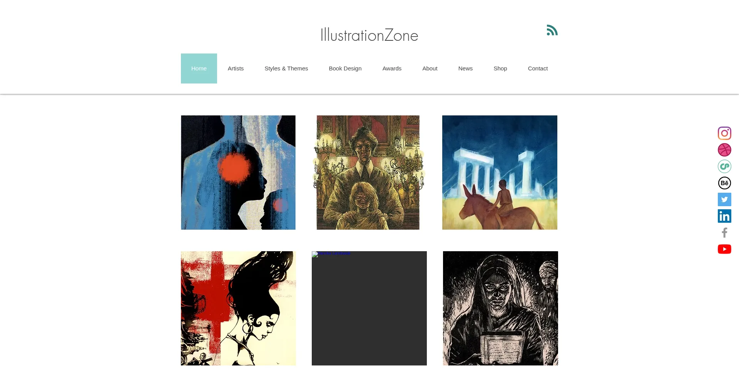Viewport: 739px width, 382px height.
Task: Select Book Design in navigation
Action: 345,68
